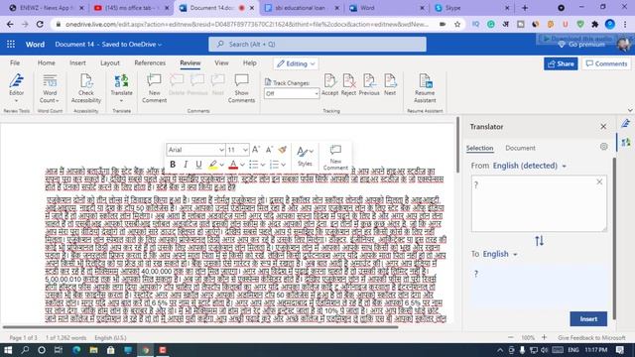The image size is (635, 357).
Task: Expand font color options arrow
Action: (x=242, y=165)
